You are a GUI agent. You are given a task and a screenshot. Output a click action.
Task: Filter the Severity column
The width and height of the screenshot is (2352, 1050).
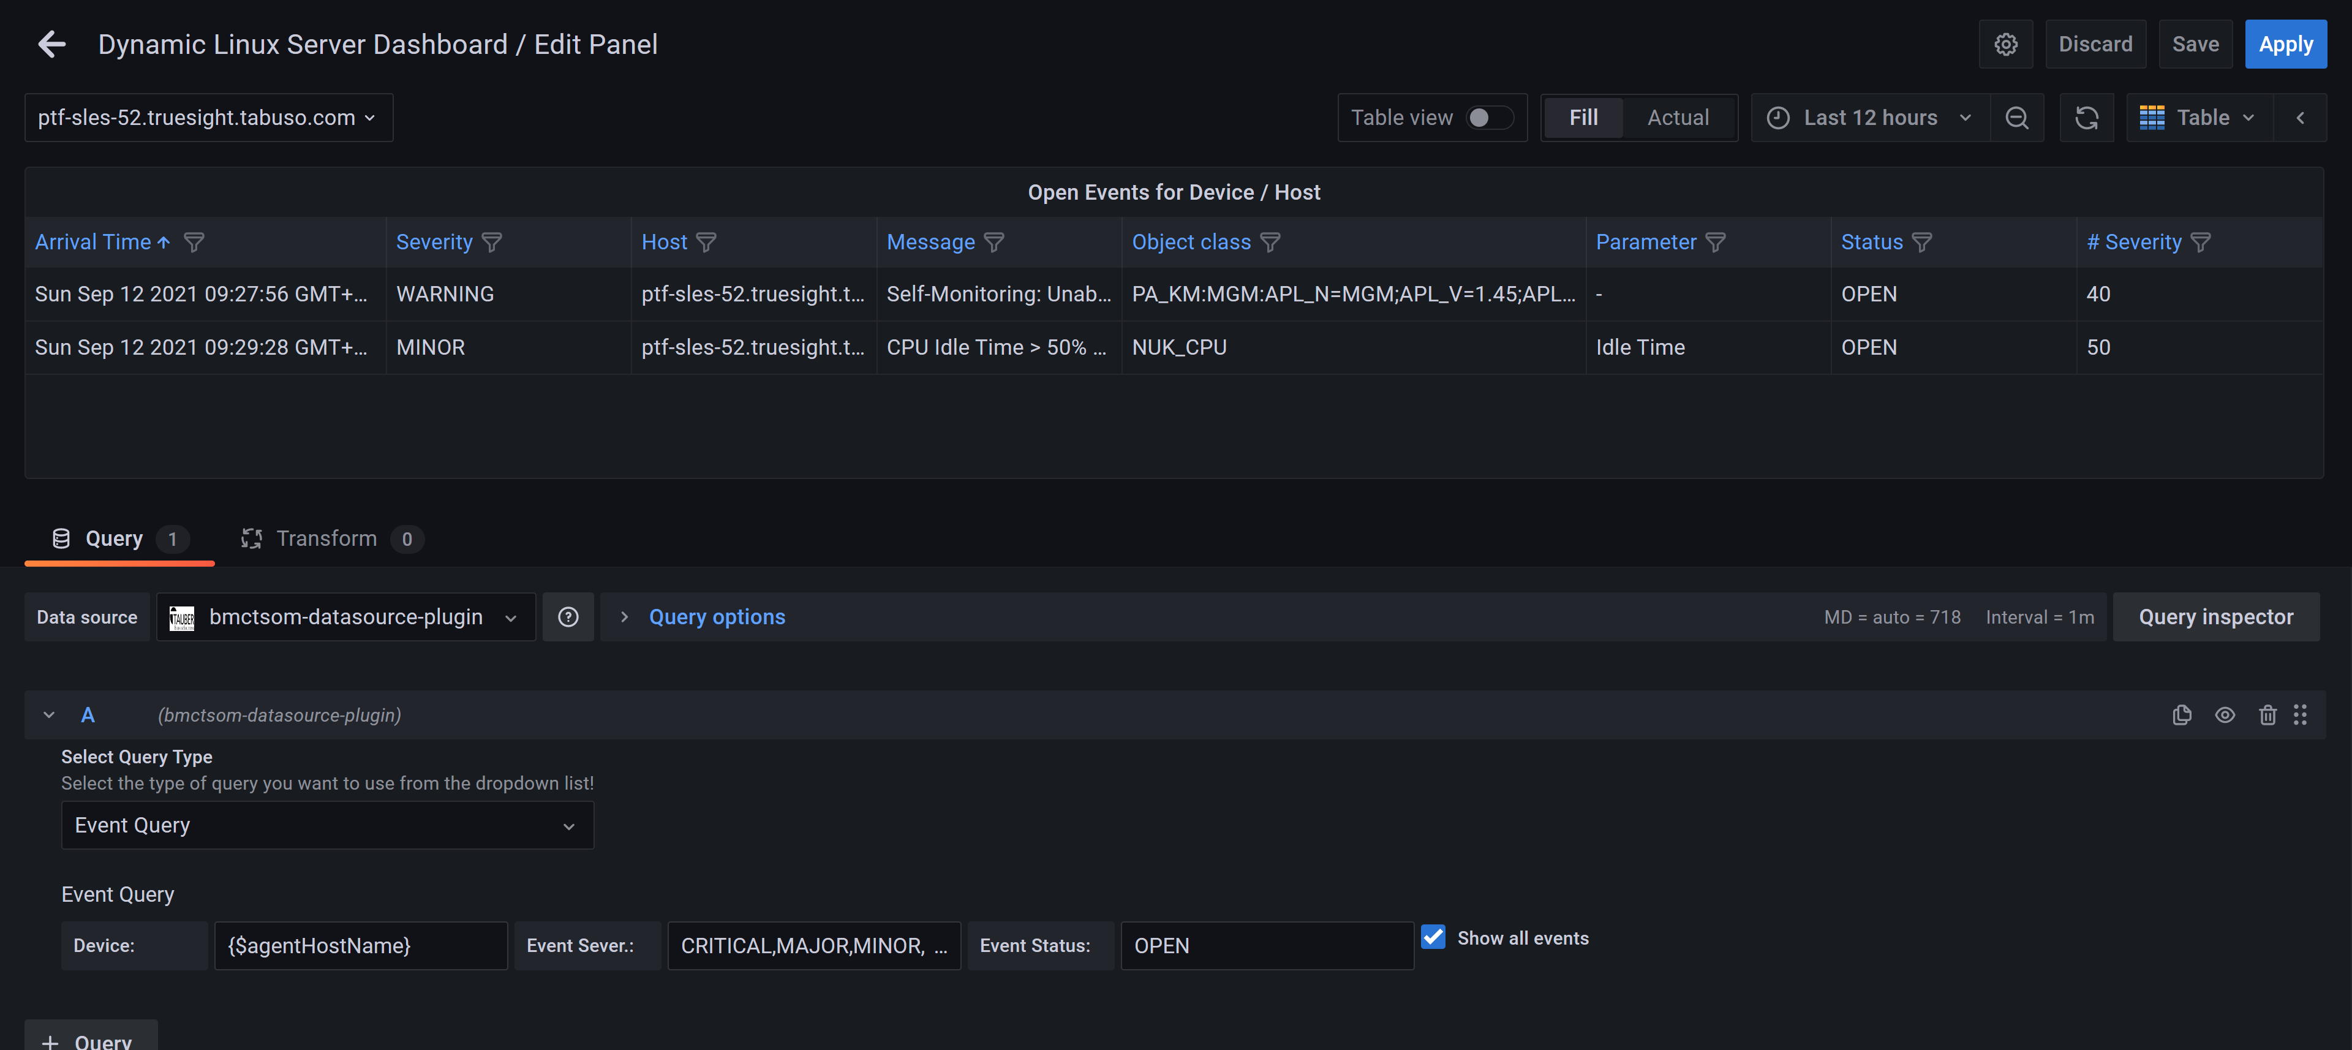(491, 242)
